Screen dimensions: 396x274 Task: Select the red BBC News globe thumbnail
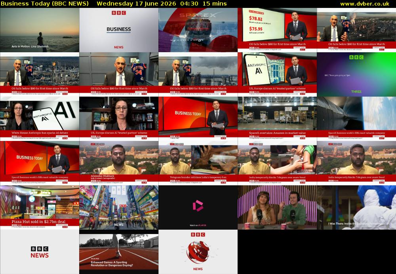coord(198,252)
